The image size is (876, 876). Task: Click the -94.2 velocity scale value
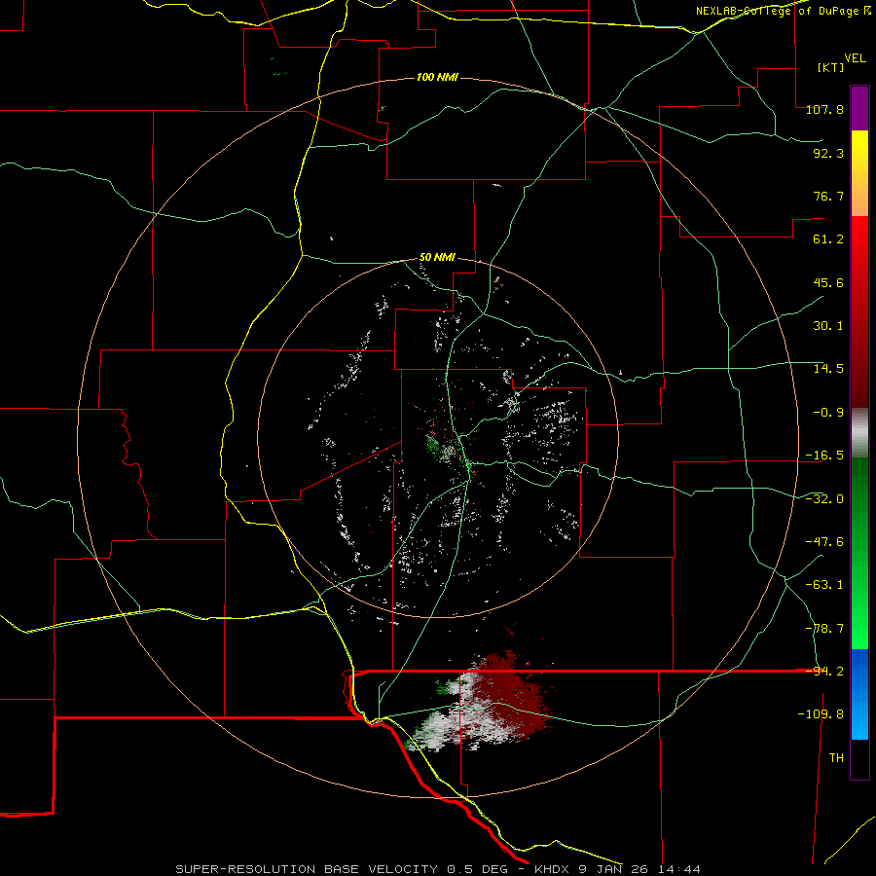(824, 672)
